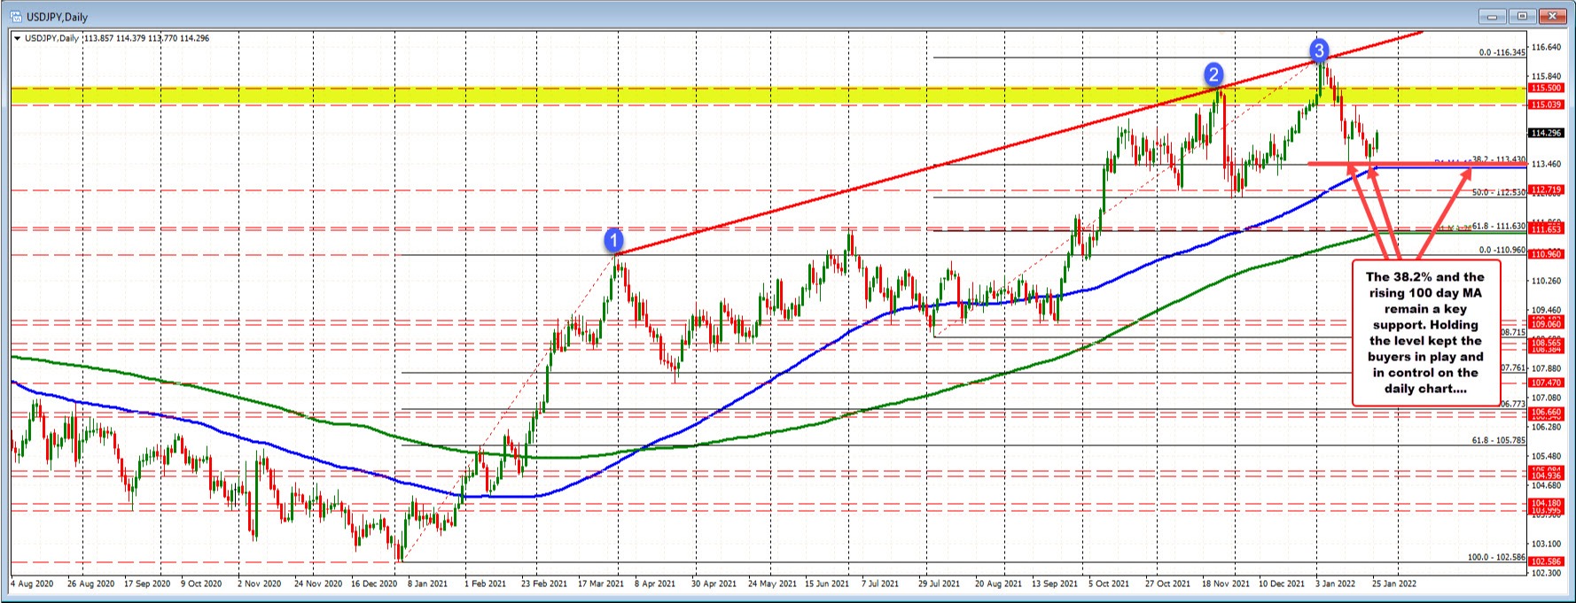Click the Fibonacci label 100.0 - 102.586

[1496, 557]
